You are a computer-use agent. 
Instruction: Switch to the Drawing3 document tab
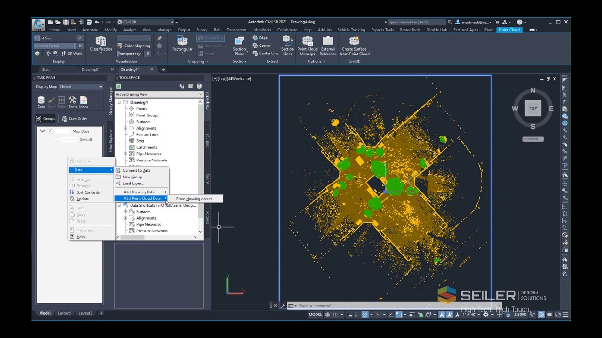(x=90, y=70)
